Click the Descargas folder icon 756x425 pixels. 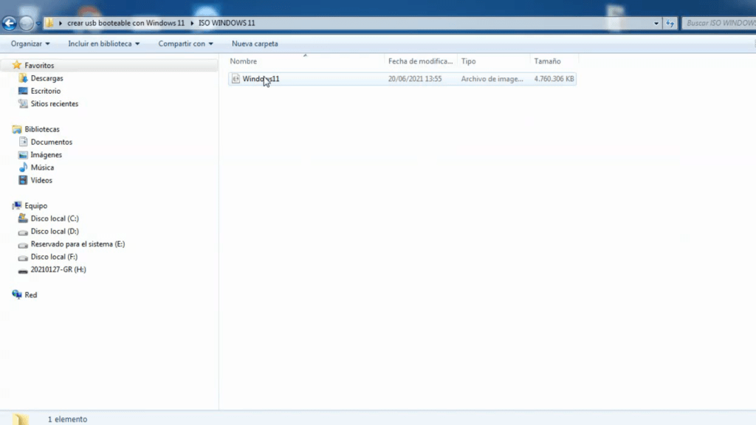(23, 78)
